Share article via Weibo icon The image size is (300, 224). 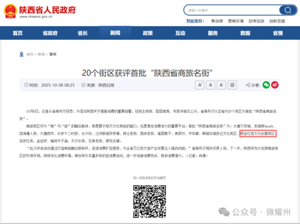coord(275,85)
